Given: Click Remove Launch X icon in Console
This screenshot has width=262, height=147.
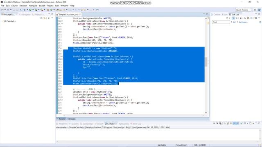Looking at the screenshot, I should pyautogui.click(x=217, y=123).
